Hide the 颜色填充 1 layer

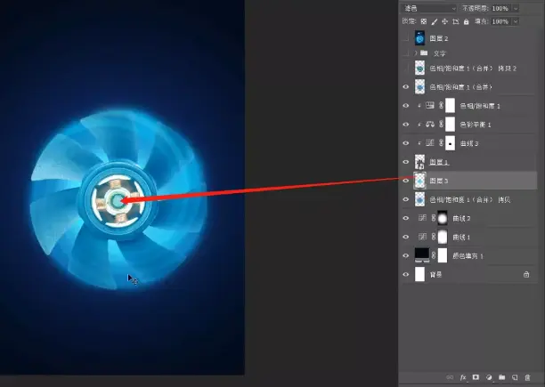point(405,256)
